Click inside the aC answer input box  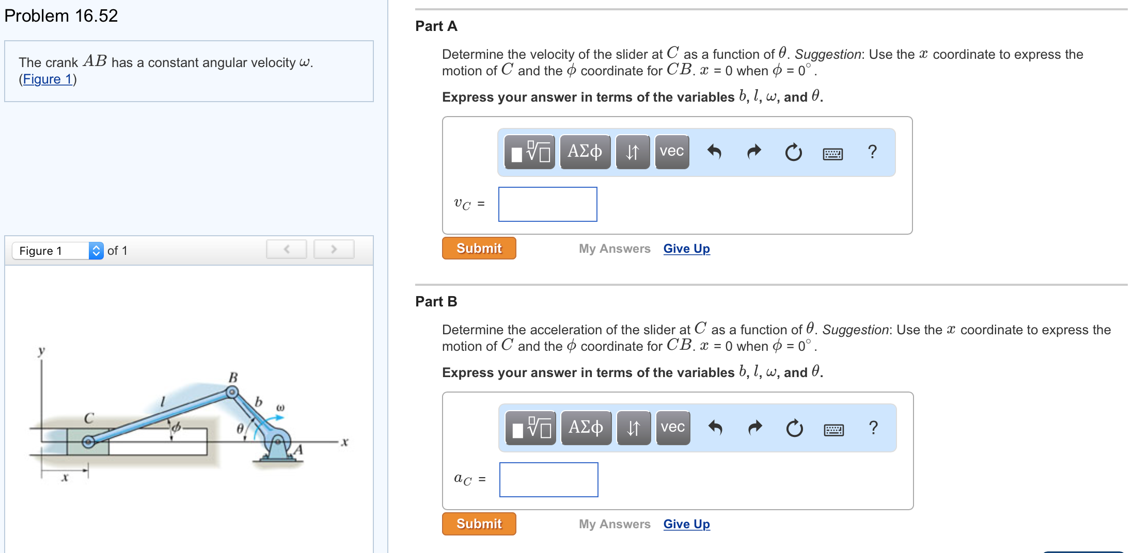(x=548, y=480)
